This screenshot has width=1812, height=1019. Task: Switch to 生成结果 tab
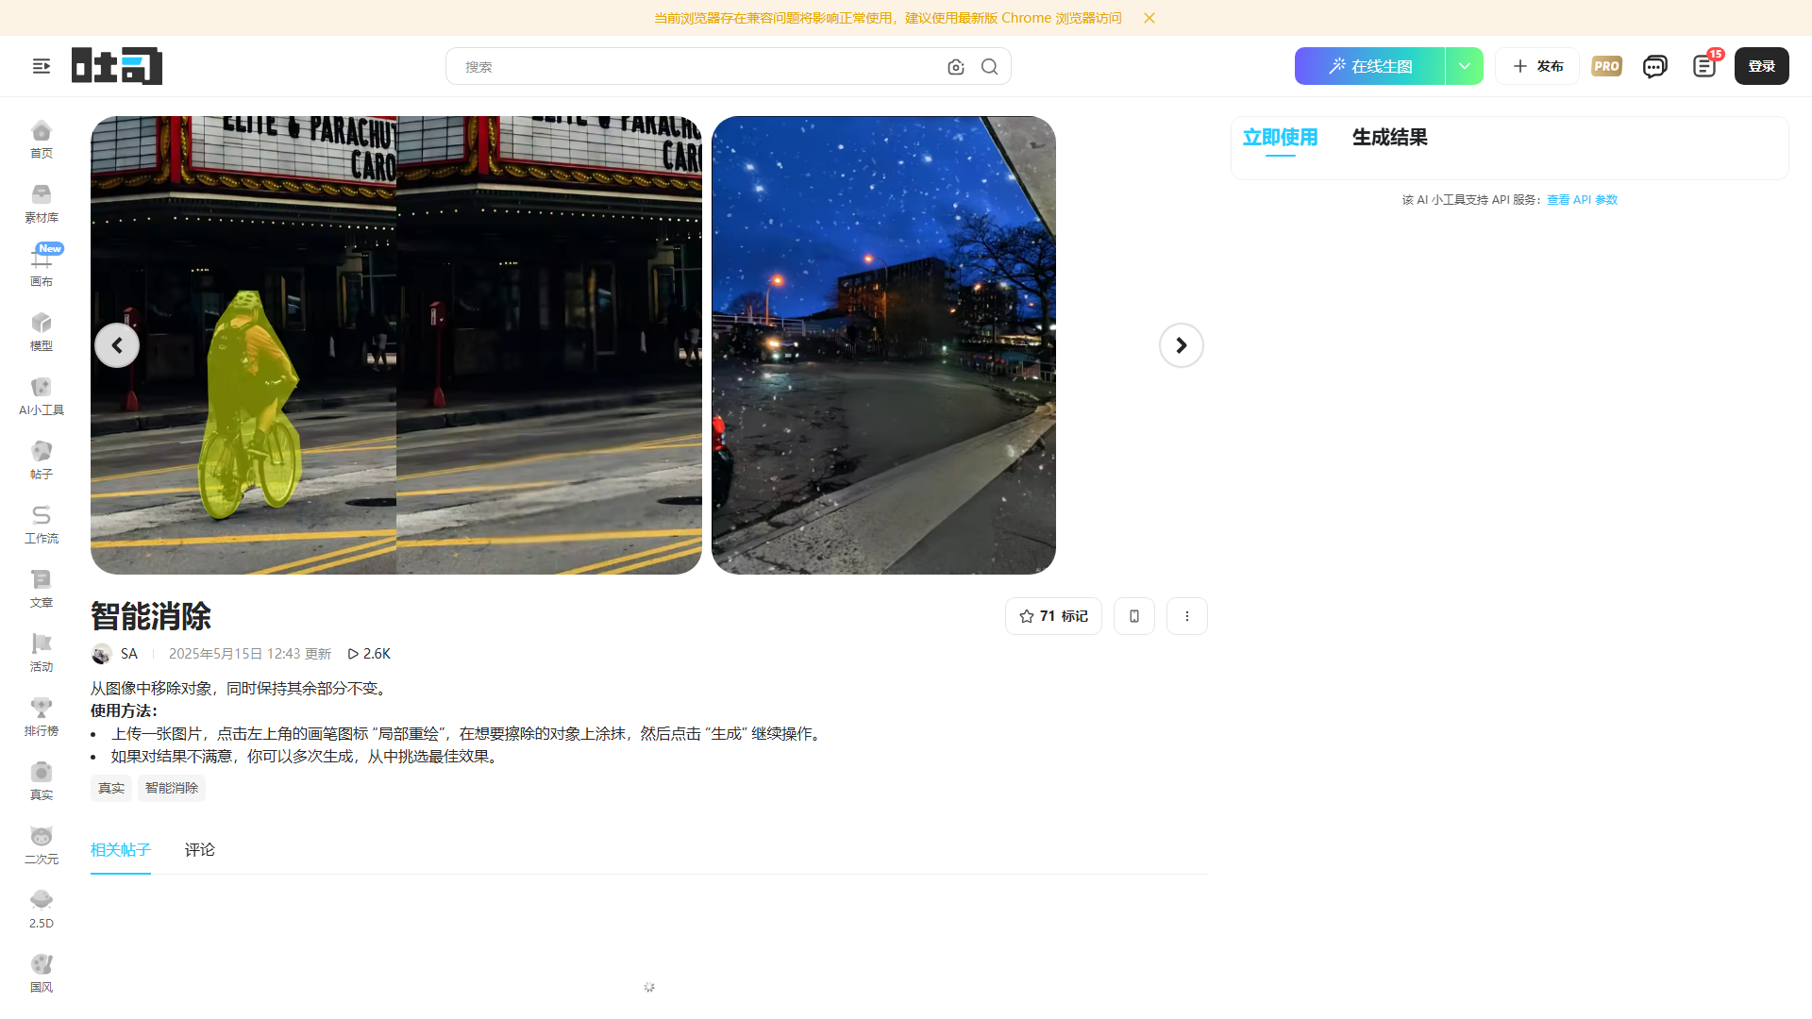(1390, 138)
